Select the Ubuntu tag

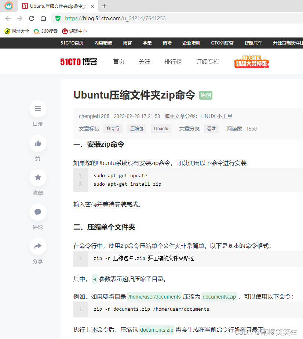point(161,129)
